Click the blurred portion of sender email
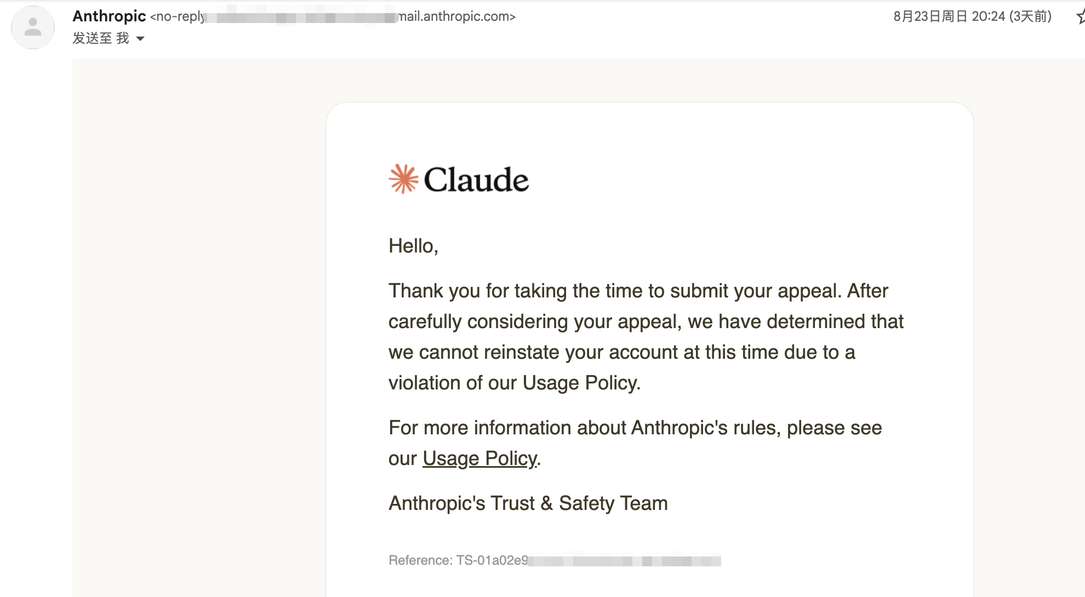The image size is (1085, 597). (302, 17)
